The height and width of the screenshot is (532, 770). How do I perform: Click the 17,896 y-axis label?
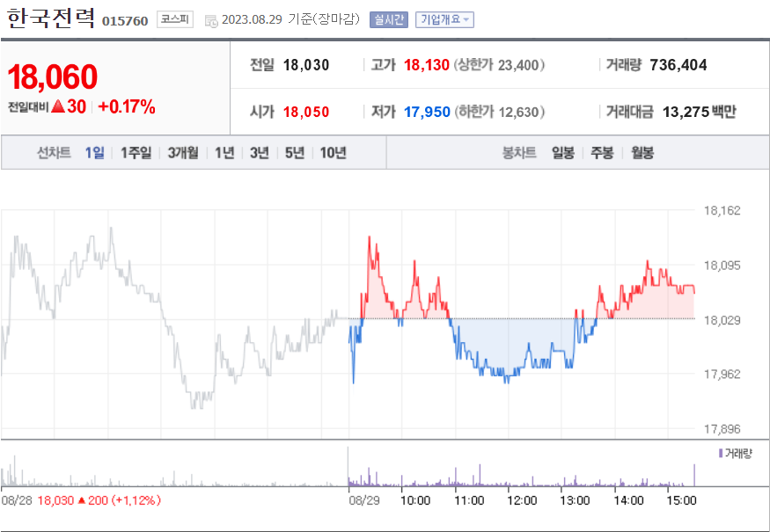click(x=722, y=429)
